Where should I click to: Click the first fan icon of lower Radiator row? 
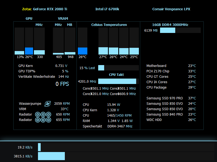(x=38, y=120)
